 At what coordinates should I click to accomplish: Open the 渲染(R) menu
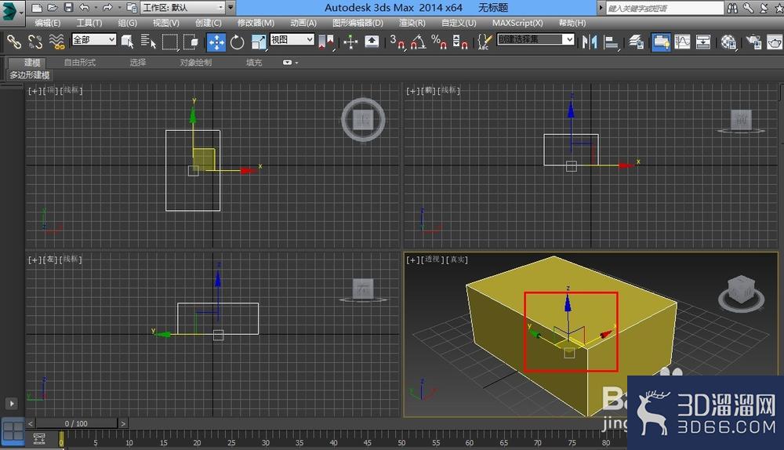coord(412,23)
